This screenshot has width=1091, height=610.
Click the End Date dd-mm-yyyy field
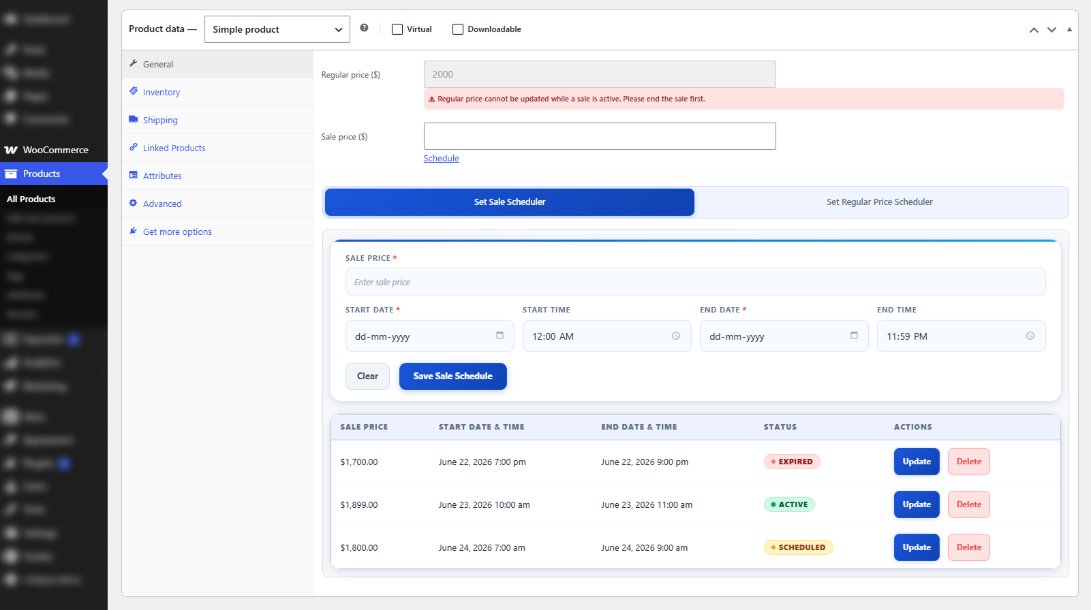tap(784, 336)
